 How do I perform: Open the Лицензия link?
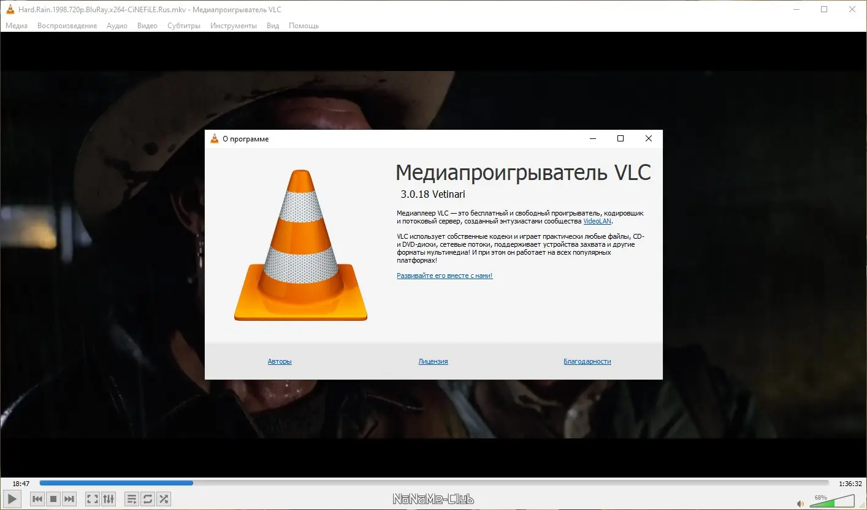(x=433, y=361)
